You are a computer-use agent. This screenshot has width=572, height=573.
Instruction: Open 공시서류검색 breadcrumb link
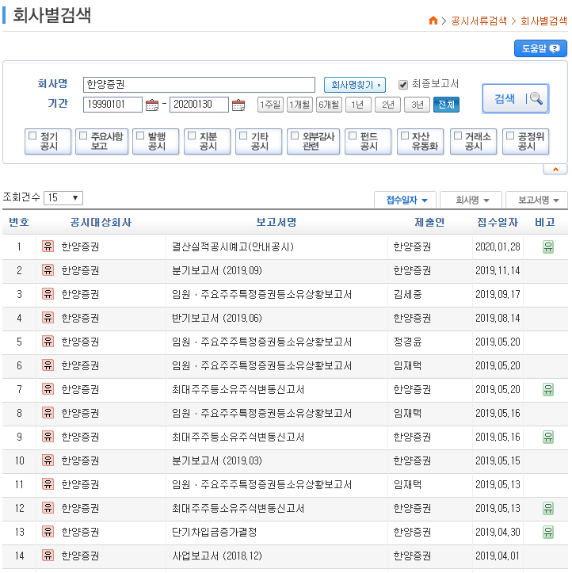pos(479,21)
